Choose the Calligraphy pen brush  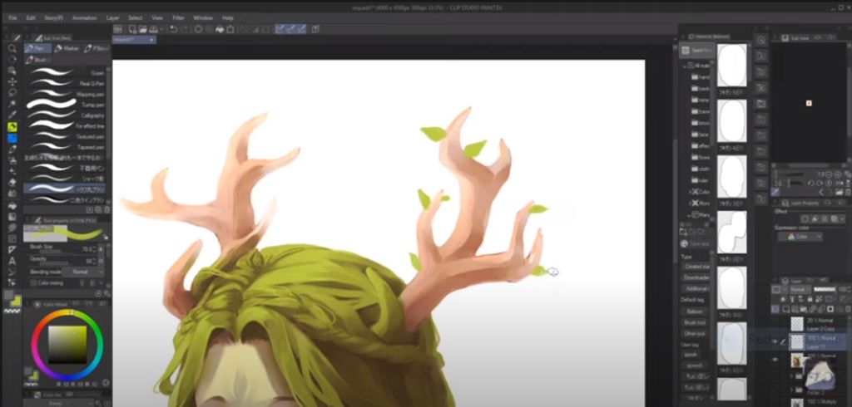(x=67, y=115)
